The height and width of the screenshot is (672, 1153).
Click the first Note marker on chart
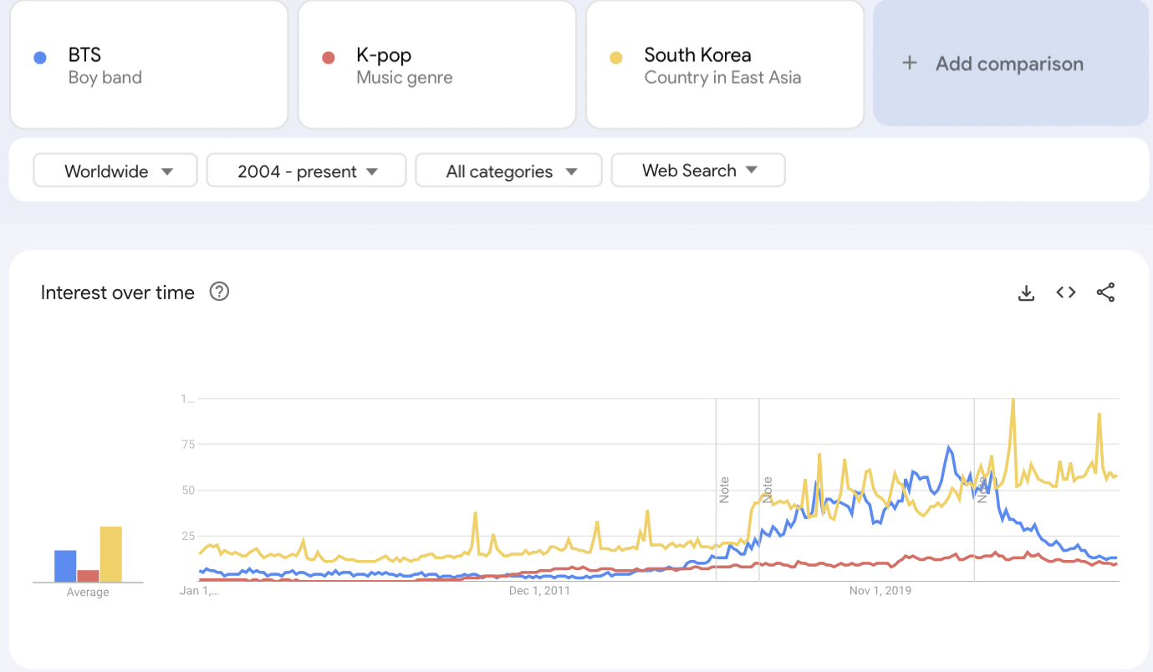click(724, 490)
